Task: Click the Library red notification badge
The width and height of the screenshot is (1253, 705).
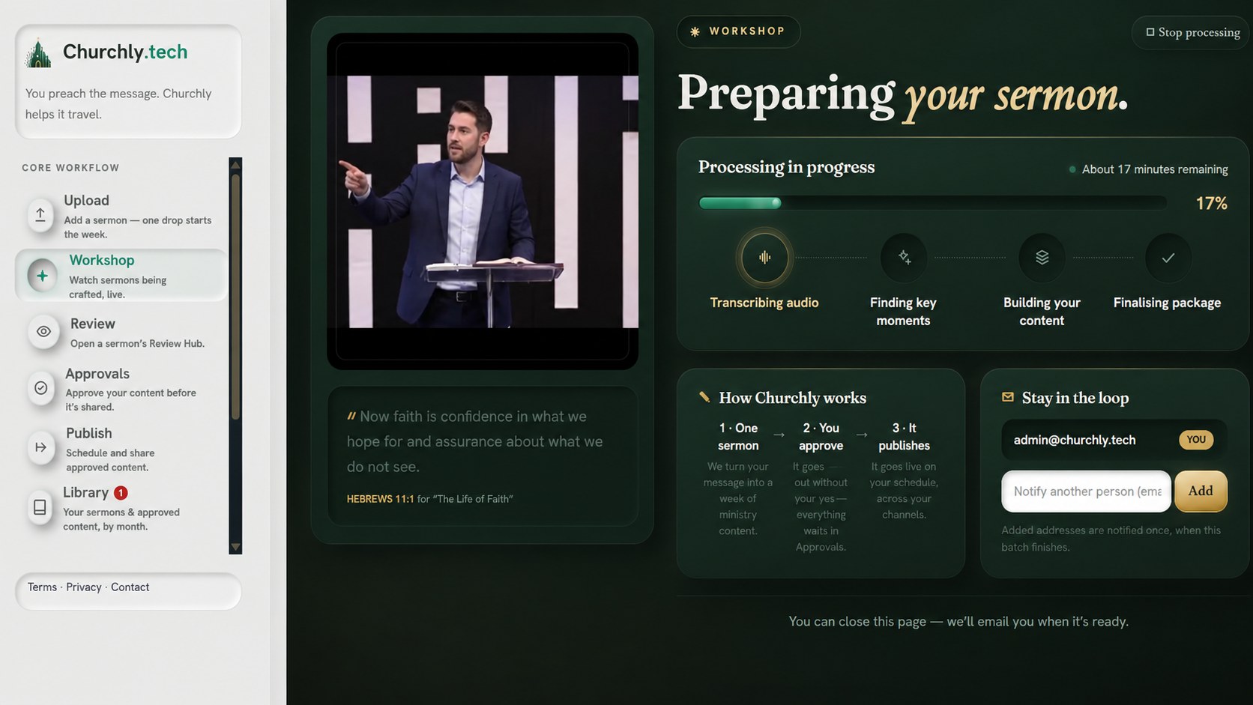Action: pyautogui.click(x=121, y=493)
